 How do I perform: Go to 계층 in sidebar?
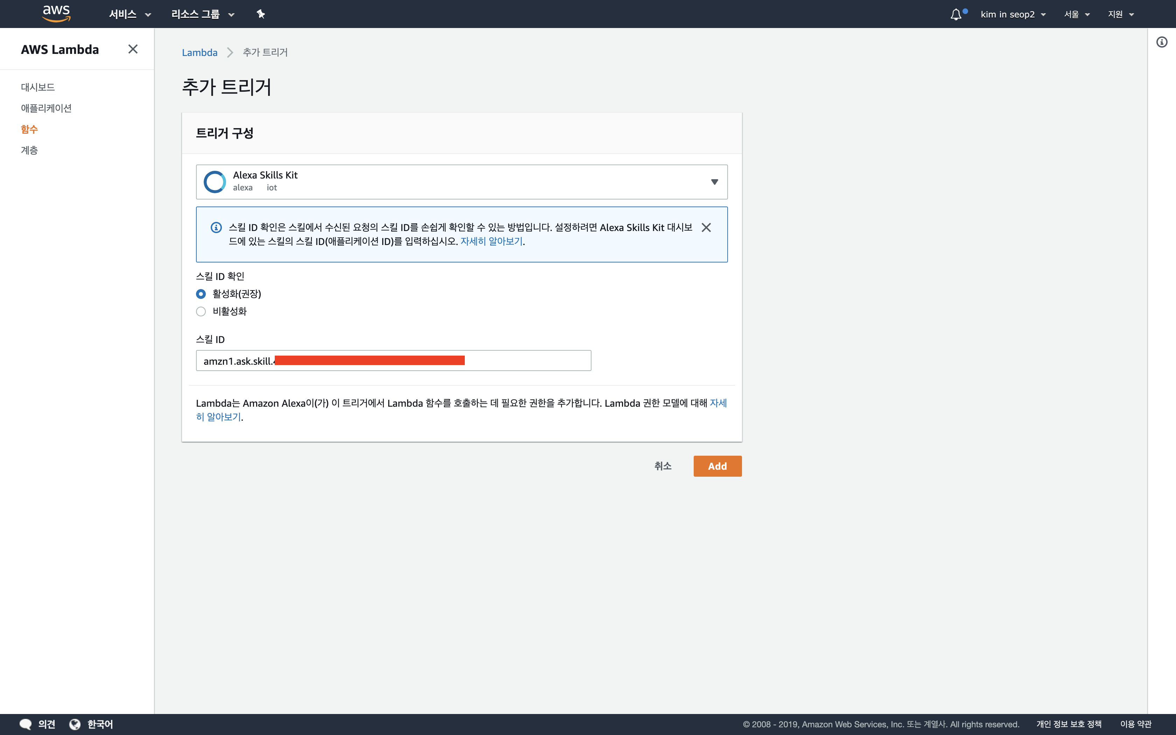click(x=29, y=150)
